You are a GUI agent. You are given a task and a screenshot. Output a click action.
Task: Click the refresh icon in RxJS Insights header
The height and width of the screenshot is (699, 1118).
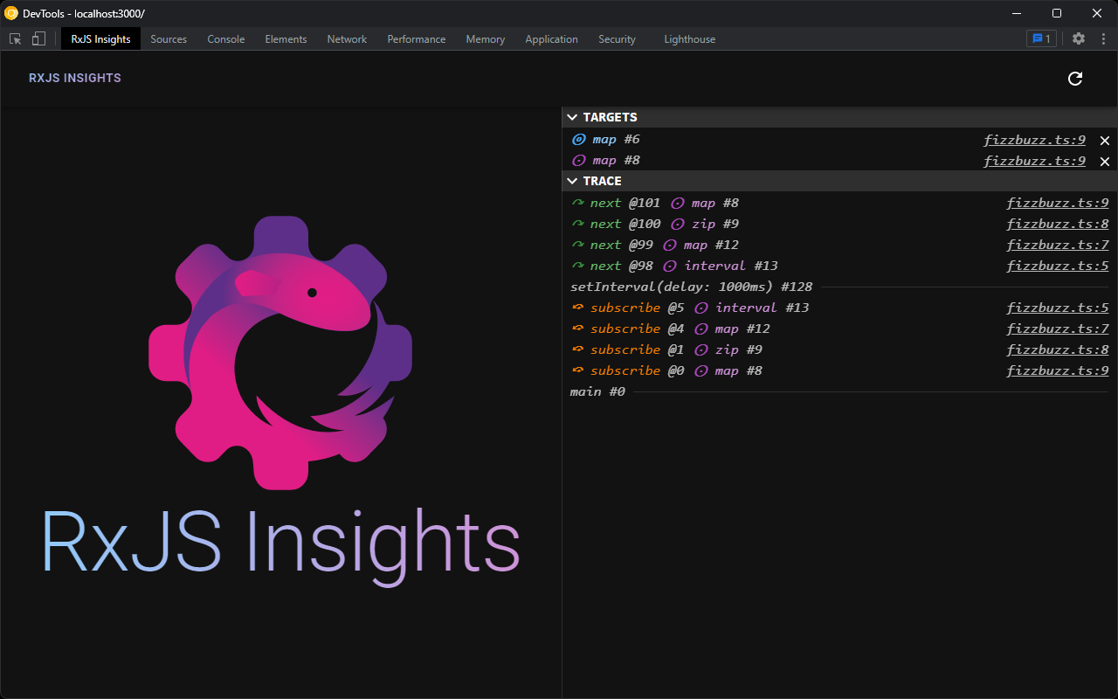1075,79
